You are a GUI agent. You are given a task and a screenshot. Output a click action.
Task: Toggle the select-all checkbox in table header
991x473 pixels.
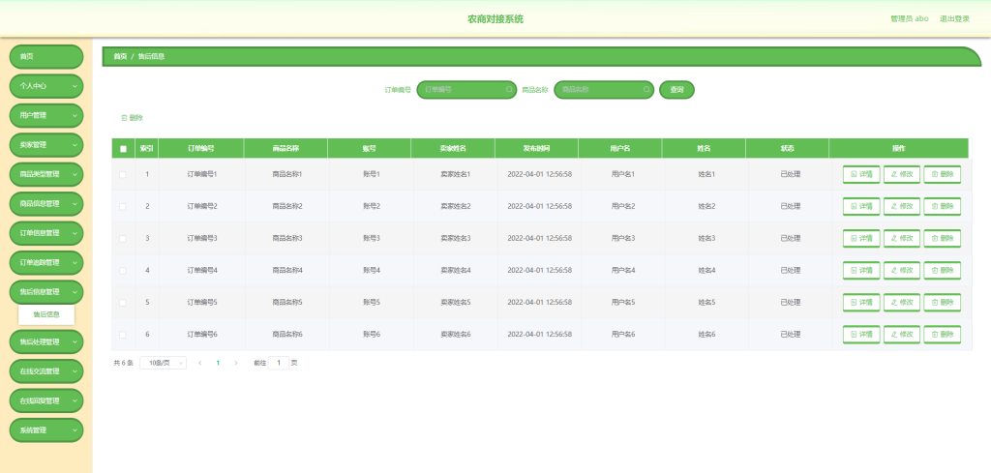click(123, 149)
